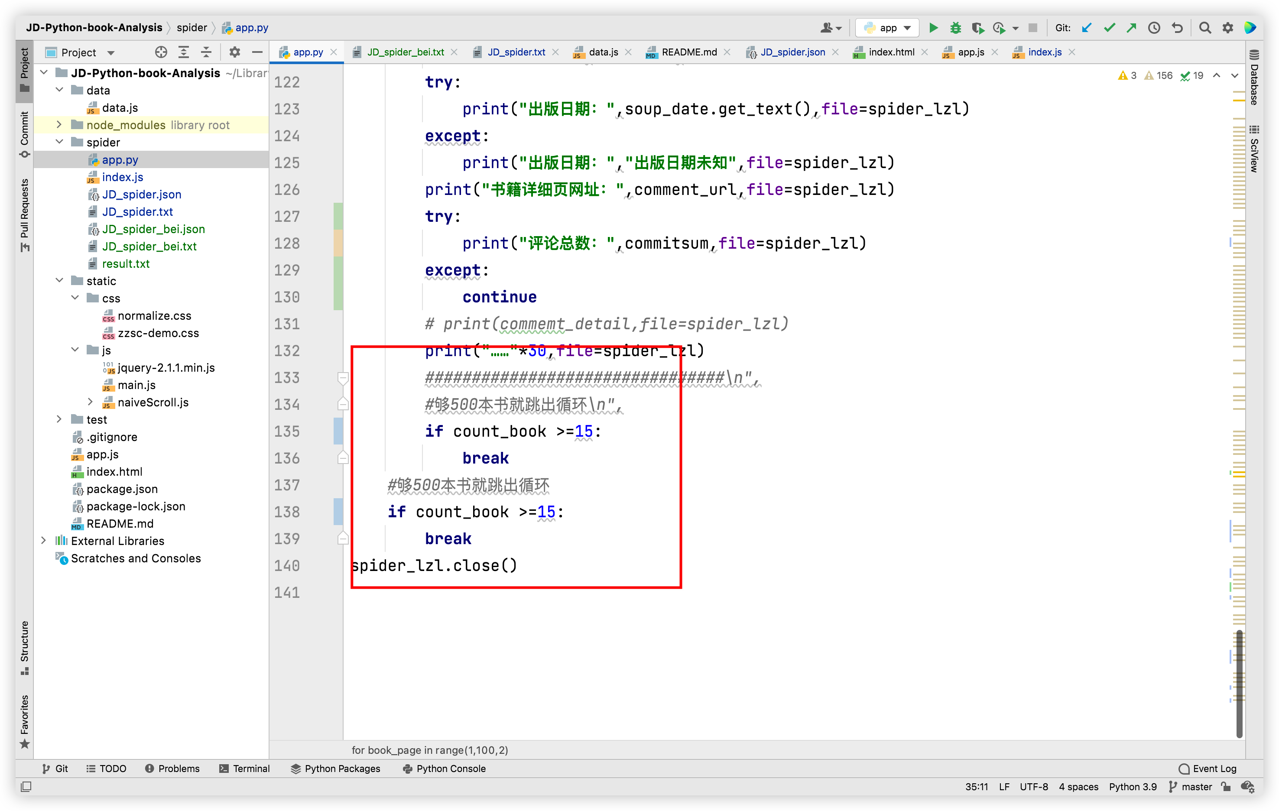Image resolution: width=1279 pixels, height=811 pixels.
Task: Update project from Git (blue arrow)
Action: pos(1087,28)
